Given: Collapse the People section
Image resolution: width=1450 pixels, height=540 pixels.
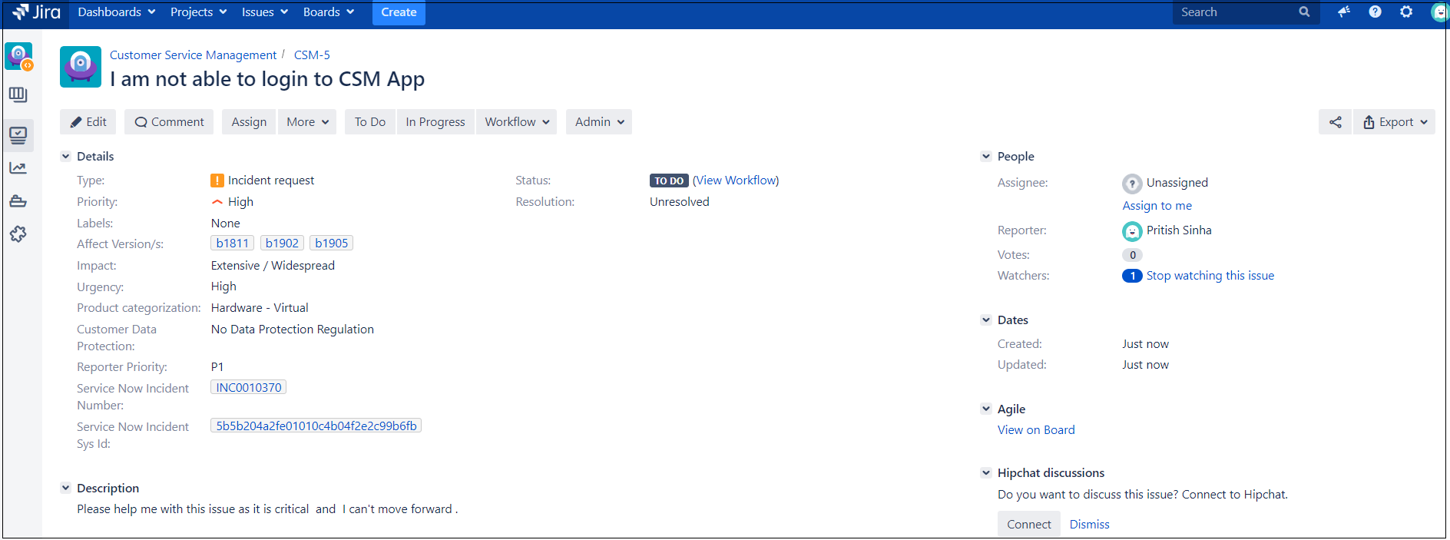Looking at the screenshot, I should [986, 157].
